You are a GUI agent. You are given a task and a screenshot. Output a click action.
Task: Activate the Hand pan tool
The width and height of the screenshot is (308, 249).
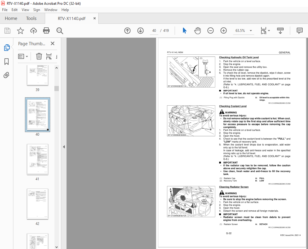coord(198,31)
